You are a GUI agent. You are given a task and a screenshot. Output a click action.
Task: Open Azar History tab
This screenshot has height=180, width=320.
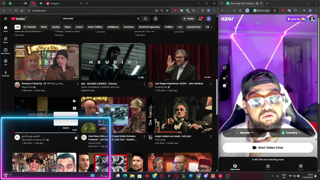[301, 167]
